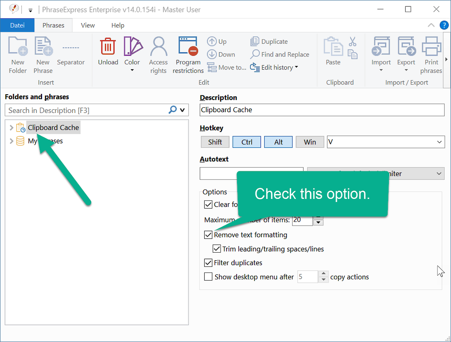Click the Description text field
The image size is (451, 342).
tap(322, 110)
